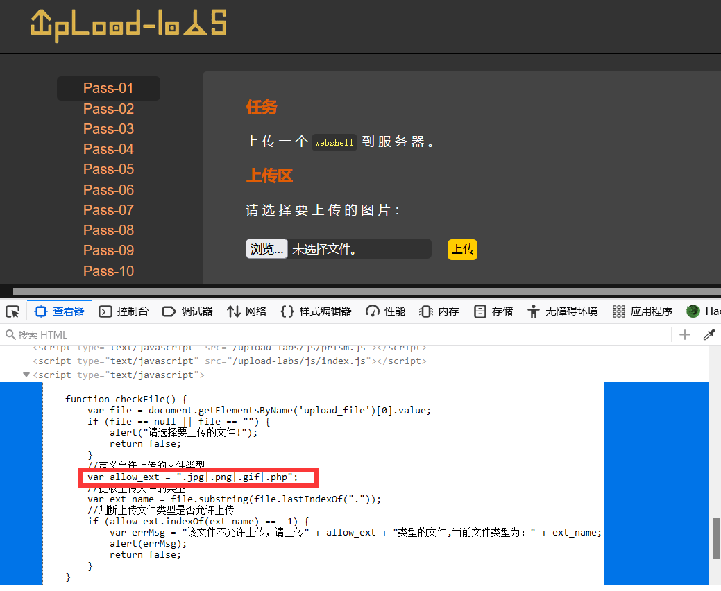
Task: Click the 'var file = document.getElementsByName' line
Action: [x=259, y=411]
